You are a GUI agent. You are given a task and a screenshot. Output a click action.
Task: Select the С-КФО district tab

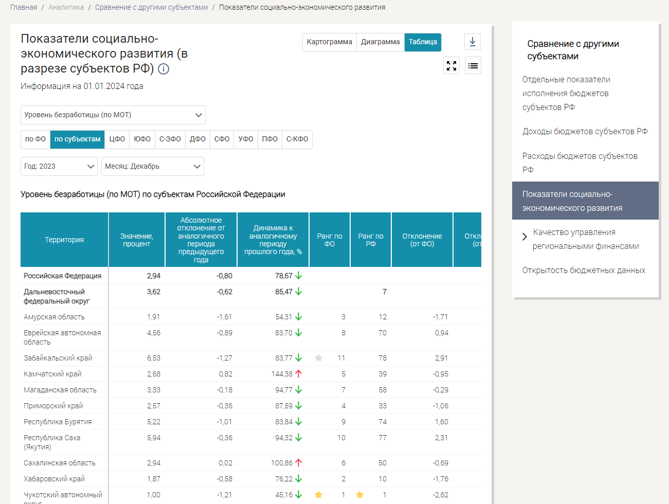(297, 139)
